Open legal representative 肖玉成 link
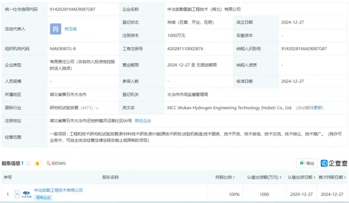 [x=70, y=29]
